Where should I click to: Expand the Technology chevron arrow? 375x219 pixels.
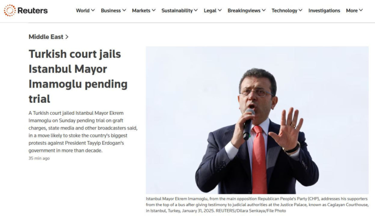click(301, 10)
